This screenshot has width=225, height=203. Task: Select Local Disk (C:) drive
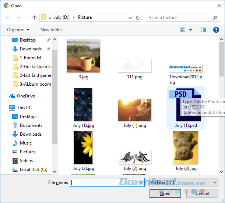[x=33, y=170]
